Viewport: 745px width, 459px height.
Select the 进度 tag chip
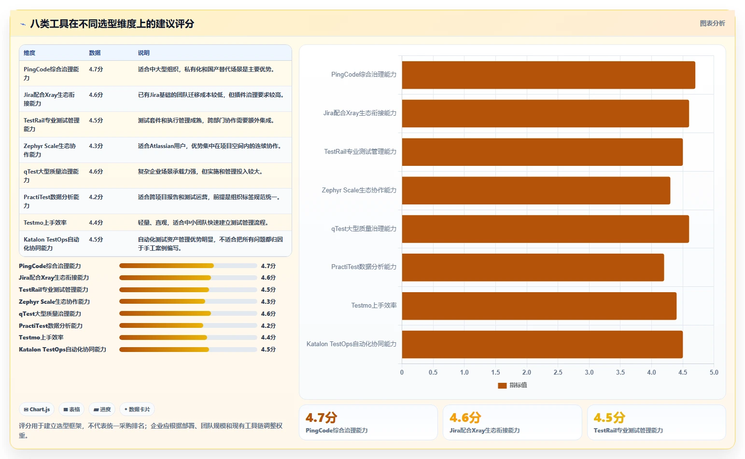click(102, 409)
